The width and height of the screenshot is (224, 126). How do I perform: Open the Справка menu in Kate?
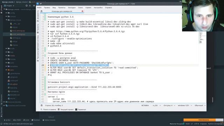coord(108,8)
